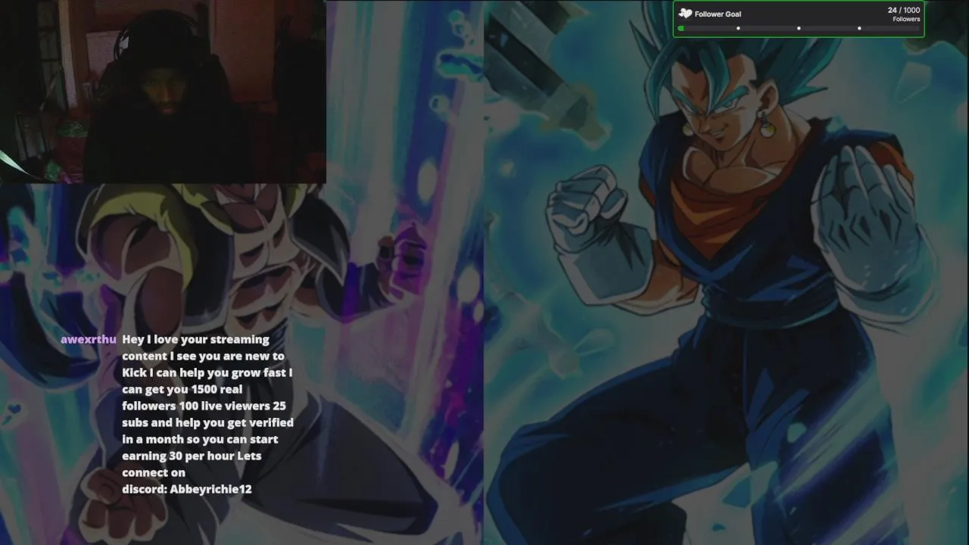Click the chat line 'followers 100 live viewers 25'
The width and height of the screenshot is (969, 545).
pyautogui.click(x=204, y=406)
